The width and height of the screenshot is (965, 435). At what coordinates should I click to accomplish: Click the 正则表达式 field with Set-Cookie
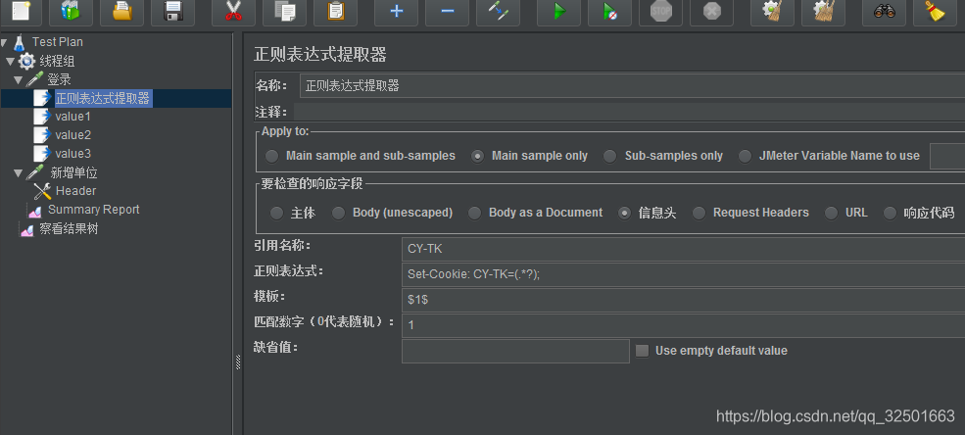(683, 274)
